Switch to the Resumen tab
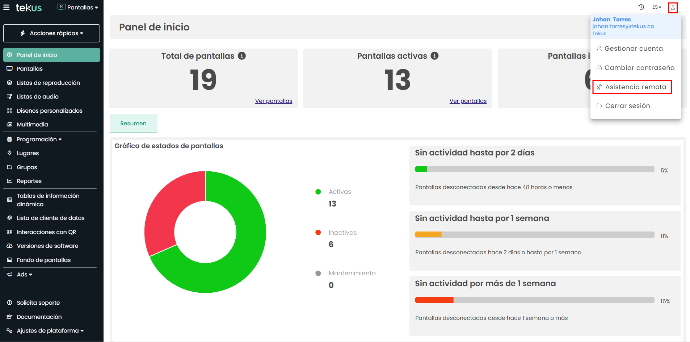Image resolution: width=690 pixels, height=342 pixels. point(133,124)
